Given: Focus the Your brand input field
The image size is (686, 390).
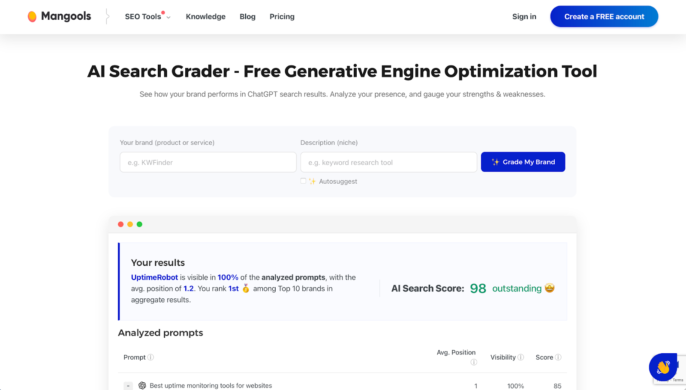Looking at the screenshot, I should coord(208,162).
